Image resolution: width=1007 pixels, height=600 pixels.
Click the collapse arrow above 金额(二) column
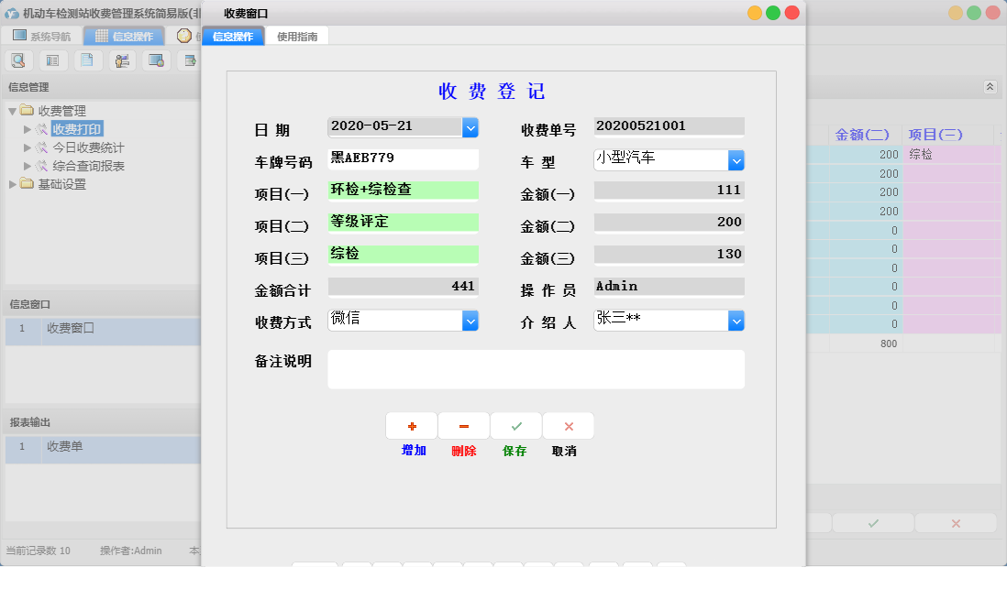990,86
